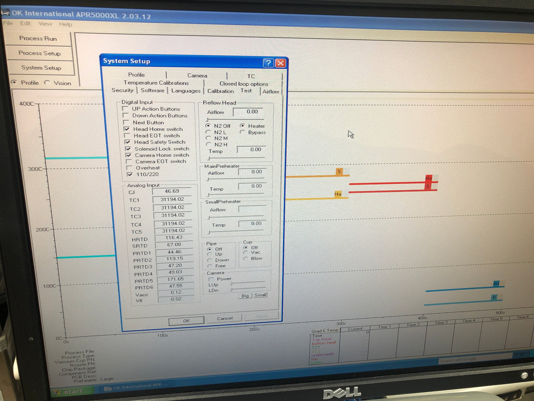The height and width of the screenshot is (401, 534).
Task: Toggle the Overheat checkbox
Action: pyautogui.click(x=129, y=168)
